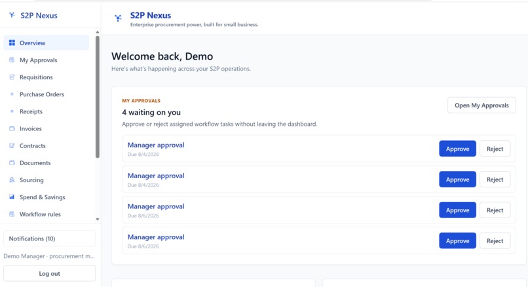
Task: Click the S2P Nexus title in sidebar
Action: (39, 16)
